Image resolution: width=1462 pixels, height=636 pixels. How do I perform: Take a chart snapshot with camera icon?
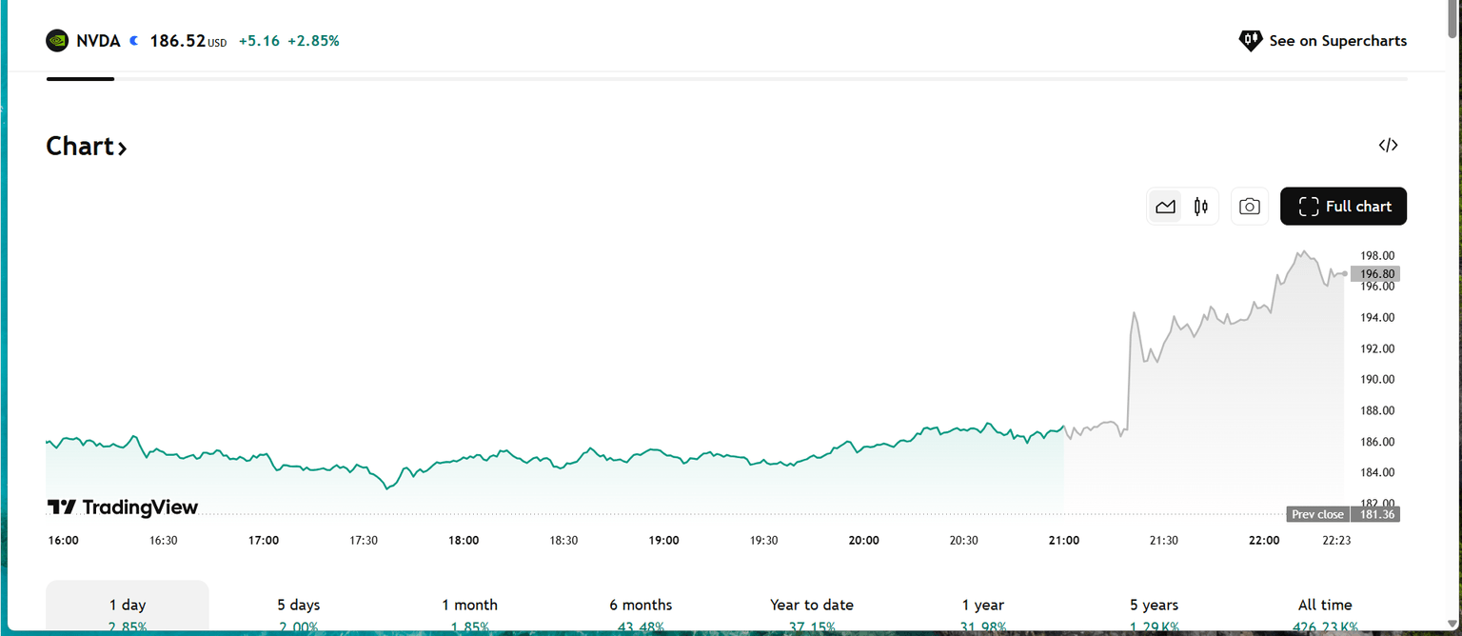tap(1250, 207)
